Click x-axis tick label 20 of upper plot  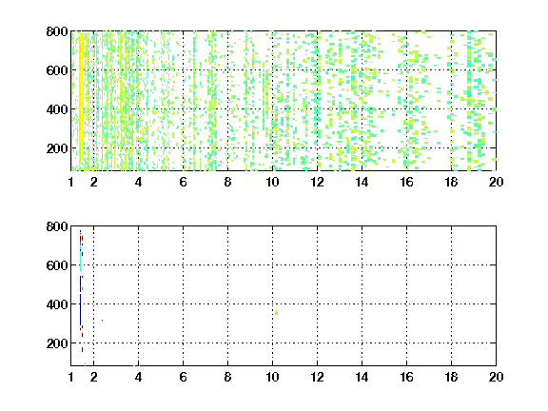[496, 182]
